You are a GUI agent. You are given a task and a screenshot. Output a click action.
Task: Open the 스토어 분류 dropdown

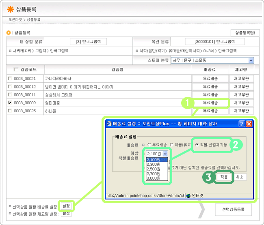(251, 60)
